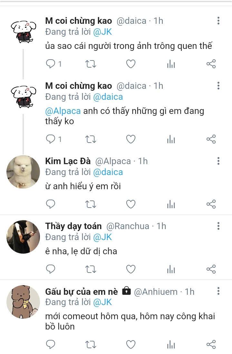Open more options on first daica tweet

[x=218, y=21]
